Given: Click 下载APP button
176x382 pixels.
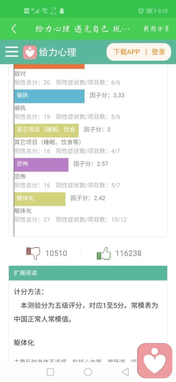Looking at the screenshot, I should [126, 52].
